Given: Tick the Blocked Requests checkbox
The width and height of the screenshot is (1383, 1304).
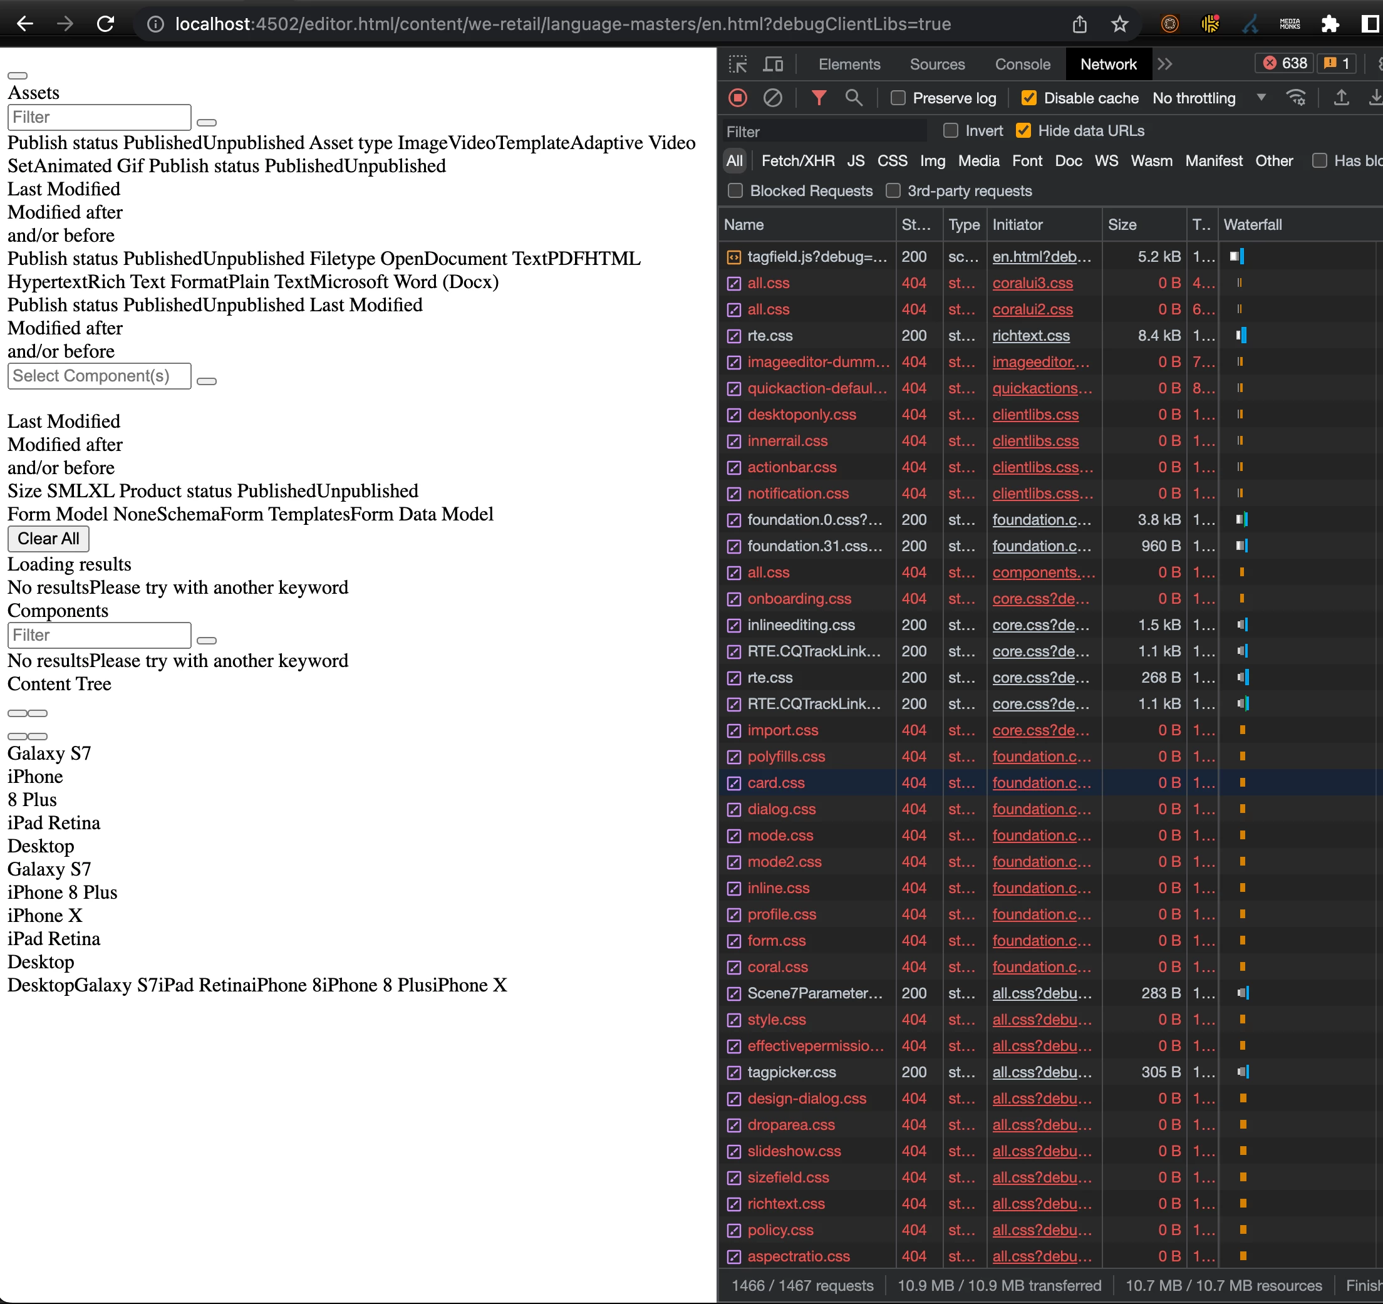Looking at the screenshot, I should coord(735,190).
